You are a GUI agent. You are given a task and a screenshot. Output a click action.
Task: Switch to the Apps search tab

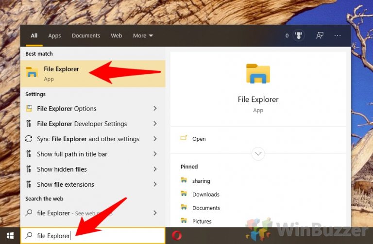click(54, 35)
